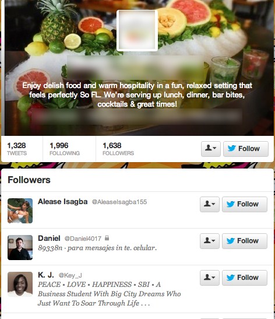Follow Daniel @Daniel4017

(245, 241)
